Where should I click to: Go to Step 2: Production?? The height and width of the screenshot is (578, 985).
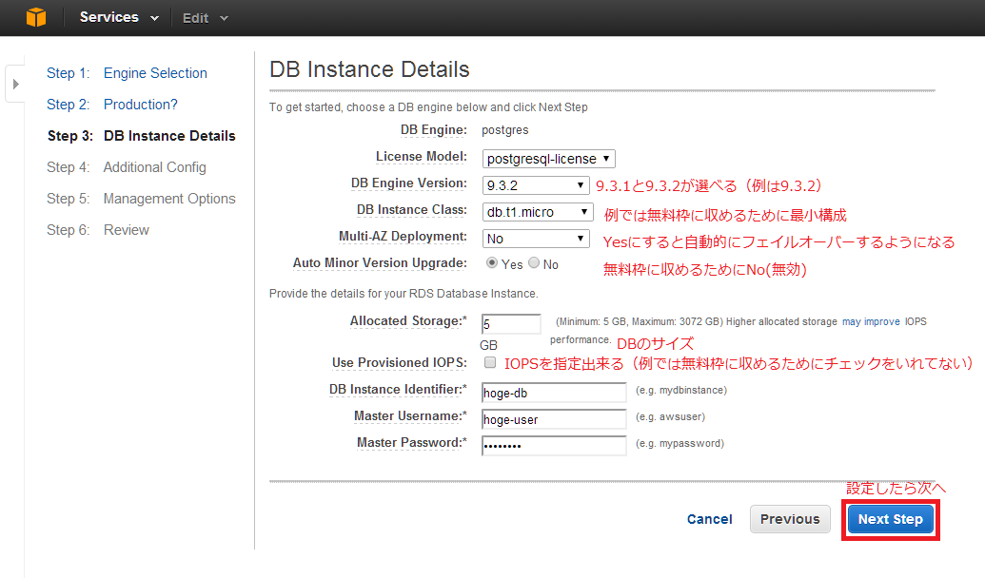(x=141, y=105)
